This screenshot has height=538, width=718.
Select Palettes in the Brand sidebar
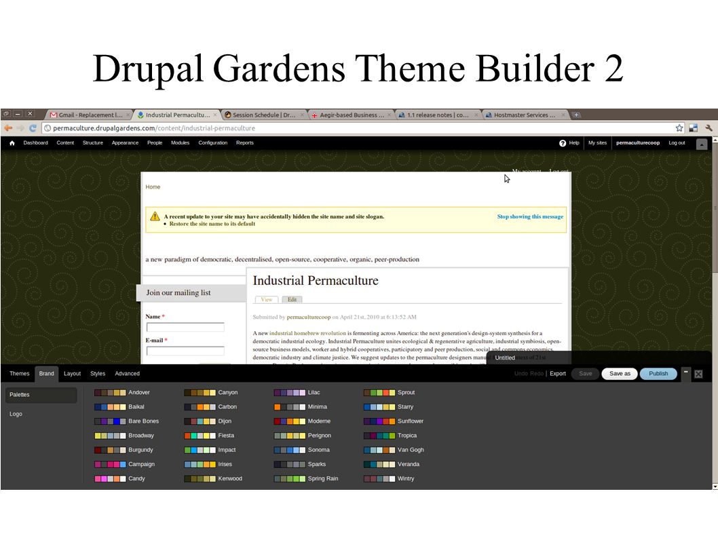(41, 395)
